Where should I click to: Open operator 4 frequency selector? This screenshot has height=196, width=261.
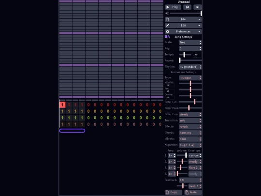172,174
